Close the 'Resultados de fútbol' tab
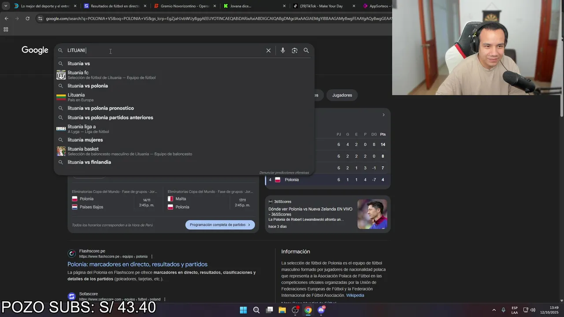This screenshot has height=317, width=564. click(x=145, y=6)
